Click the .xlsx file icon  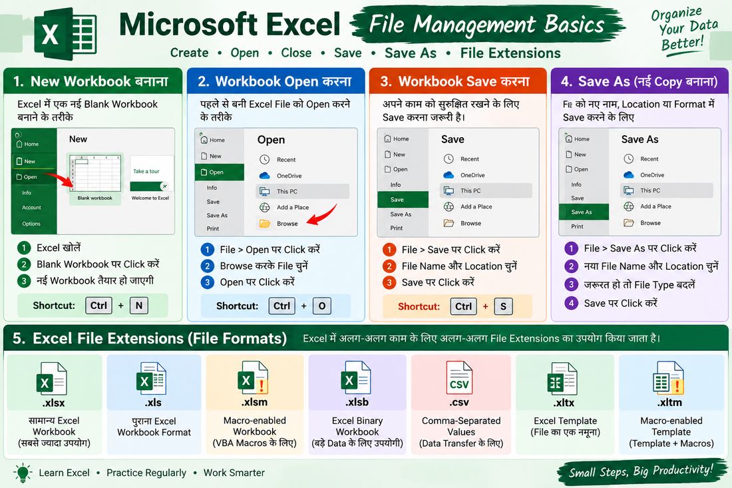pos(52,378)
